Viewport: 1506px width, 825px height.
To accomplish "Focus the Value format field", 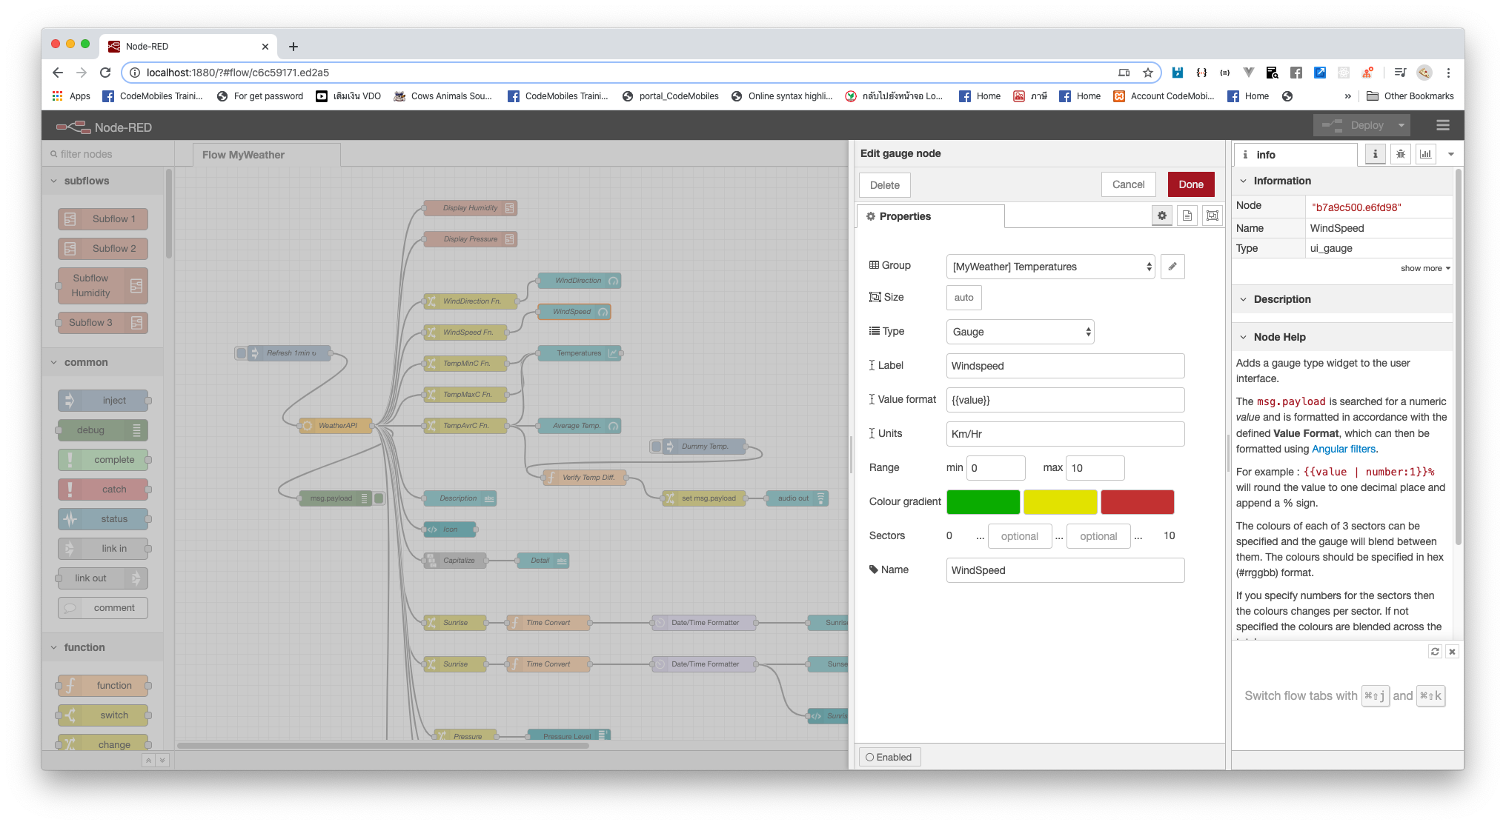I will tap(1065, 400).
